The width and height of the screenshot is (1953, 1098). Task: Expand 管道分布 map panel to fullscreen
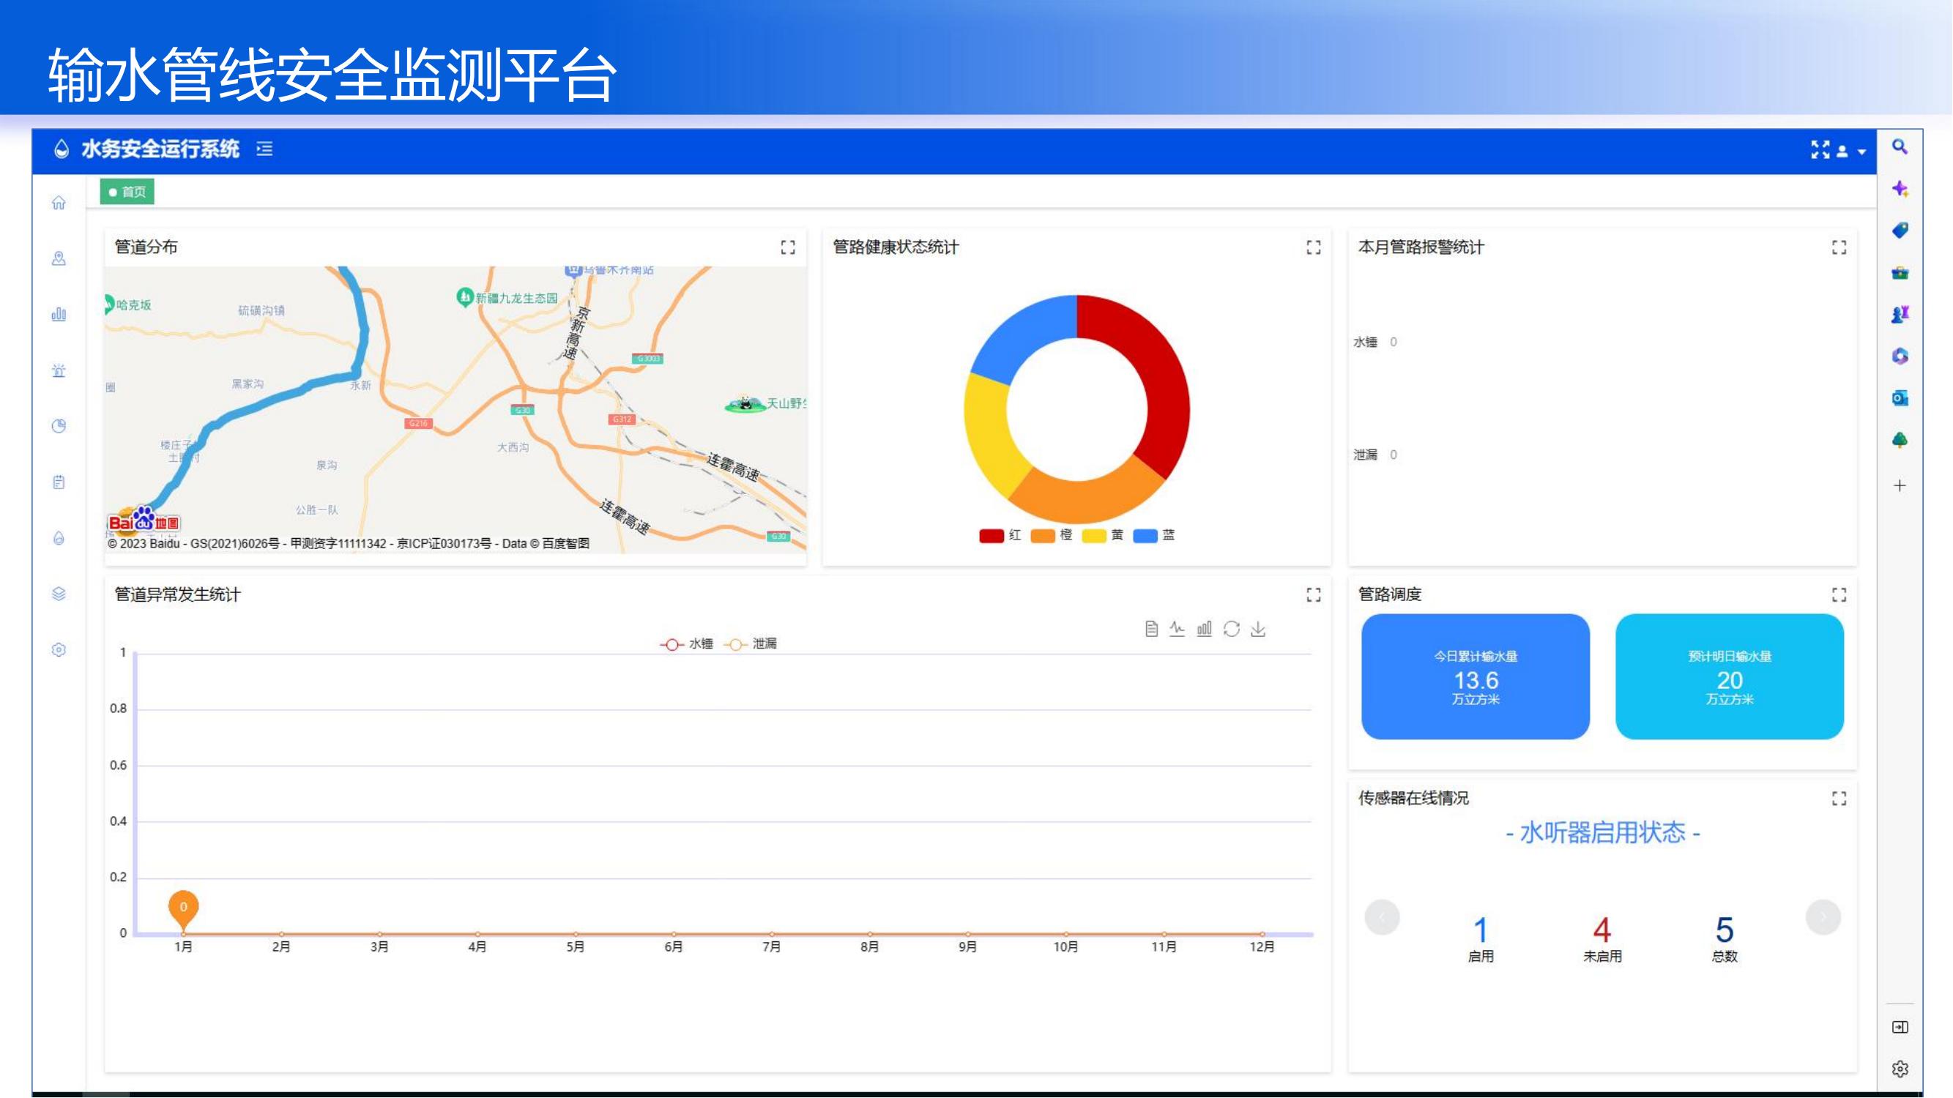point(788,248)
